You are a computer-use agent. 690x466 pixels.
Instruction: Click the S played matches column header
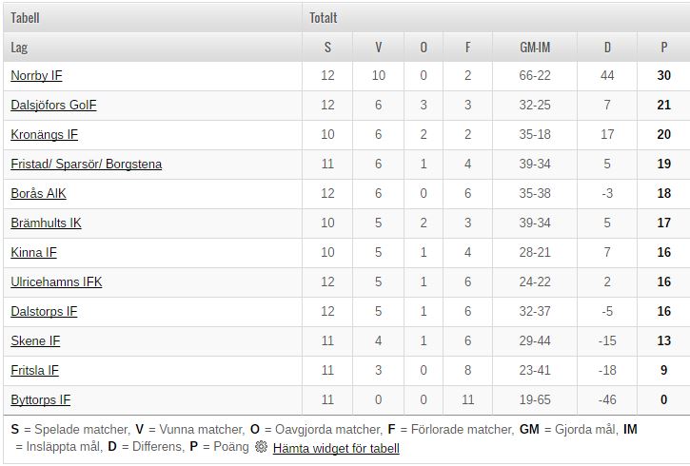click(x=327, y=47)
